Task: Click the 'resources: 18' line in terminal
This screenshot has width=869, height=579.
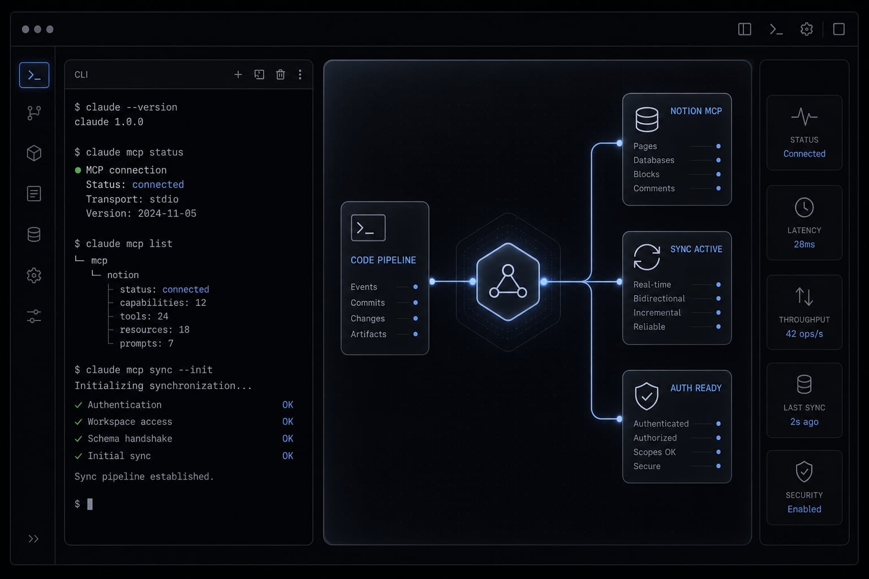Action: [x=154, y=330]
